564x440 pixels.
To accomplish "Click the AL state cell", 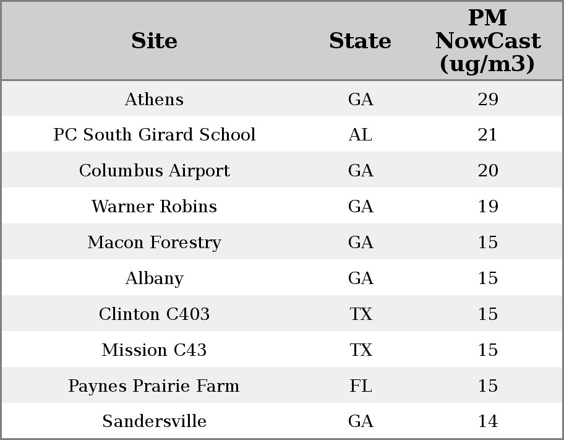I will 361,135.
